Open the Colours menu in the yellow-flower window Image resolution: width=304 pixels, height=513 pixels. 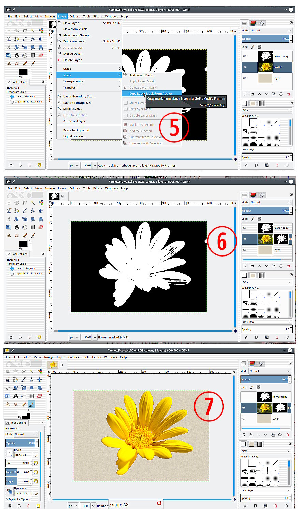tap(73, 357)
